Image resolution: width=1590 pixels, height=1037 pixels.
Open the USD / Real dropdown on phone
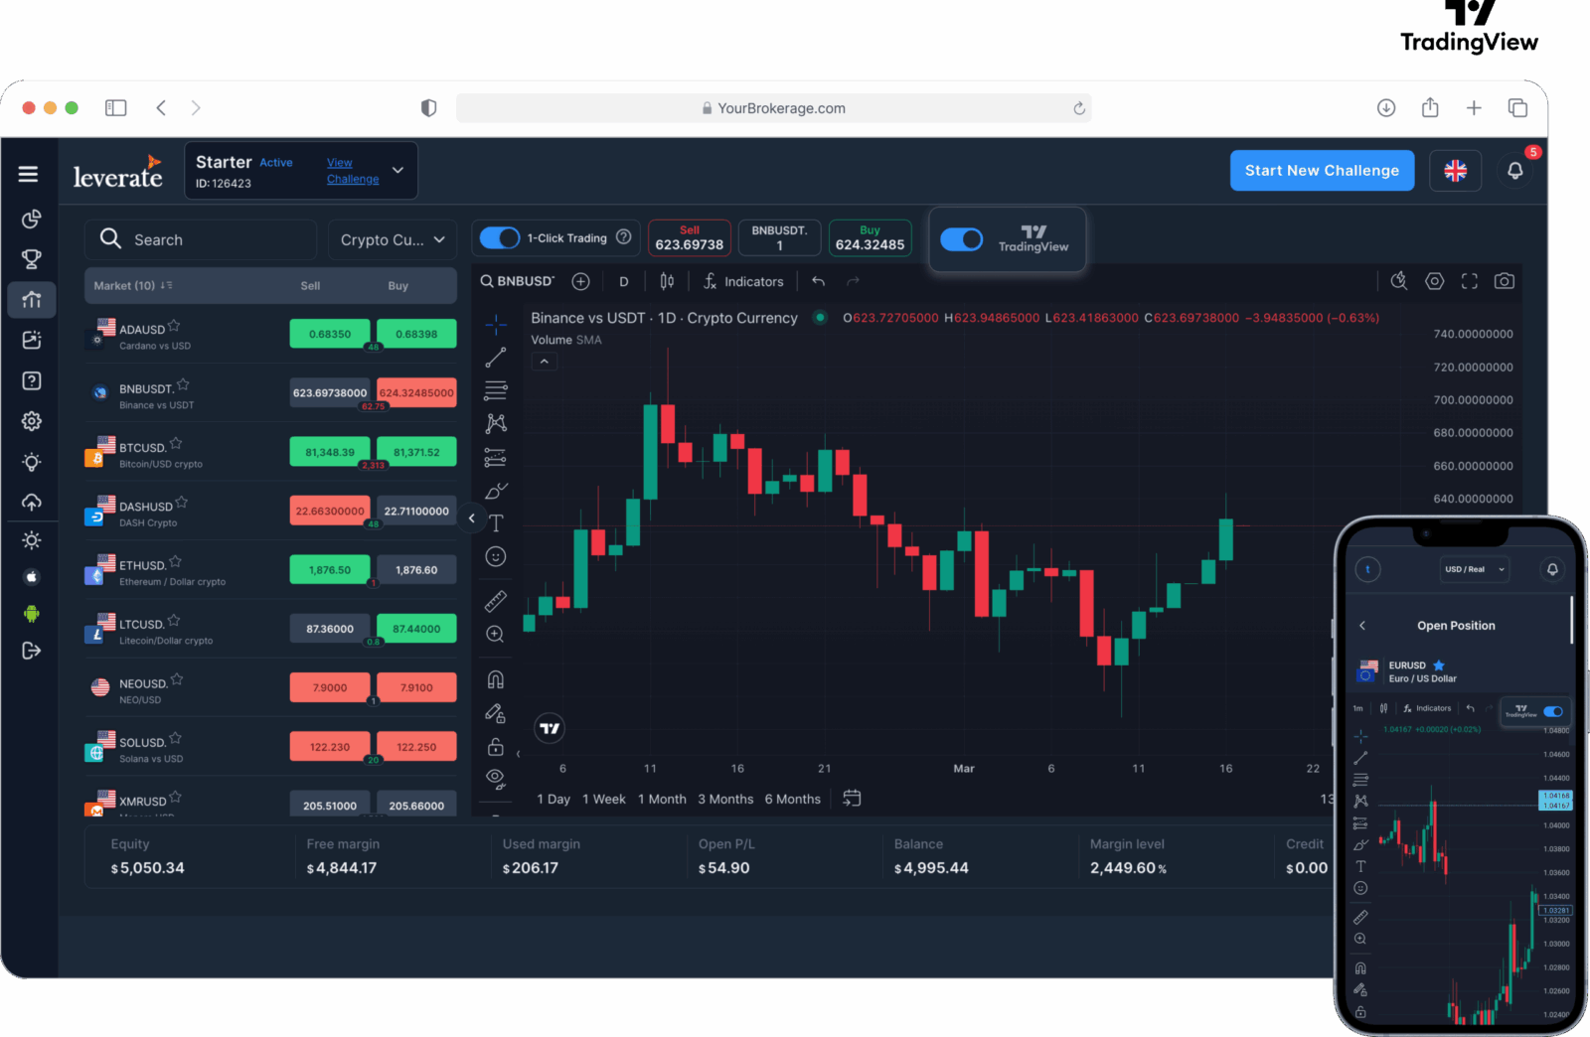pyautogui.click(x=1475, y=569)
